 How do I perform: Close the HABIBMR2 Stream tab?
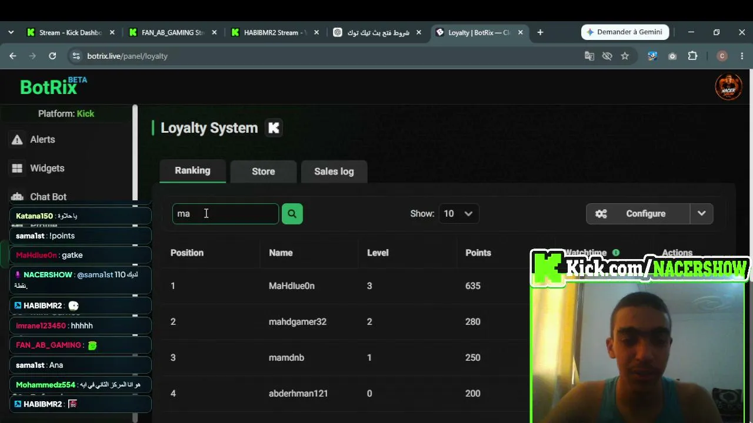point(316,32)
